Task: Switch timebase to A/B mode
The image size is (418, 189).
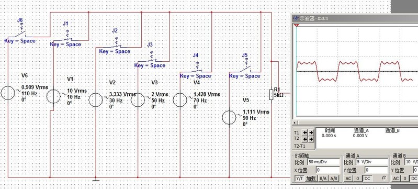Action: click(333, 179)
